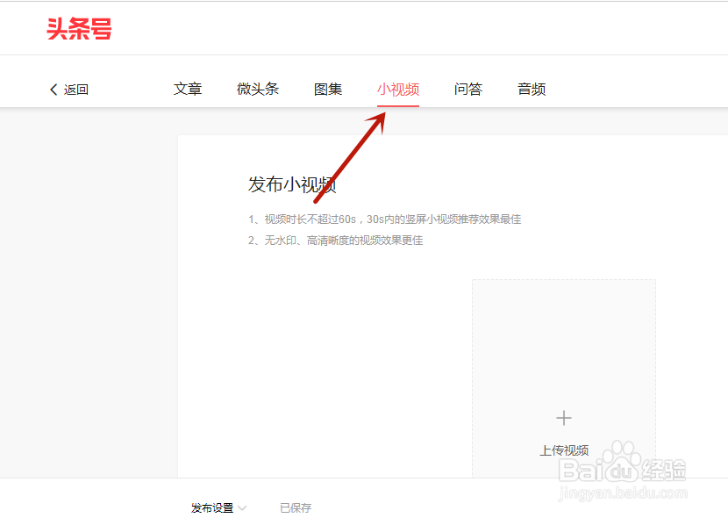
Task: Open the 微头条 tab
Action: pos(258,89)
